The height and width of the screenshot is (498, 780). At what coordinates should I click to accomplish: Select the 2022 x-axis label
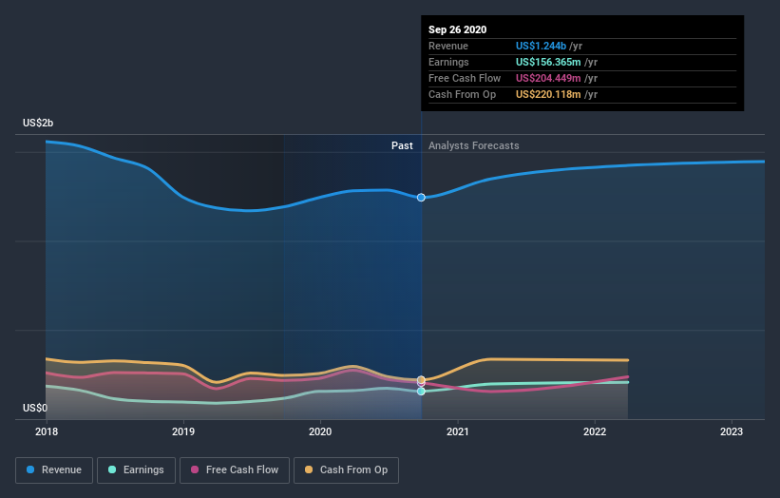pos(595,431)
